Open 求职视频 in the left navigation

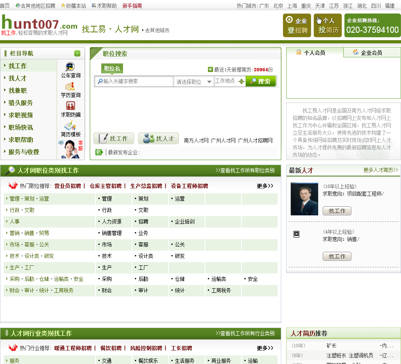(x=21, y=115)
